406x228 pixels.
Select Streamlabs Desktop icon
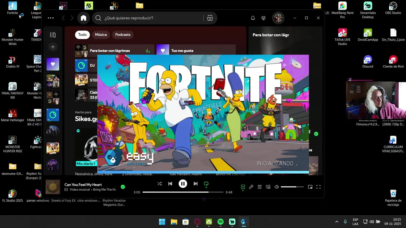click(368, 10)
